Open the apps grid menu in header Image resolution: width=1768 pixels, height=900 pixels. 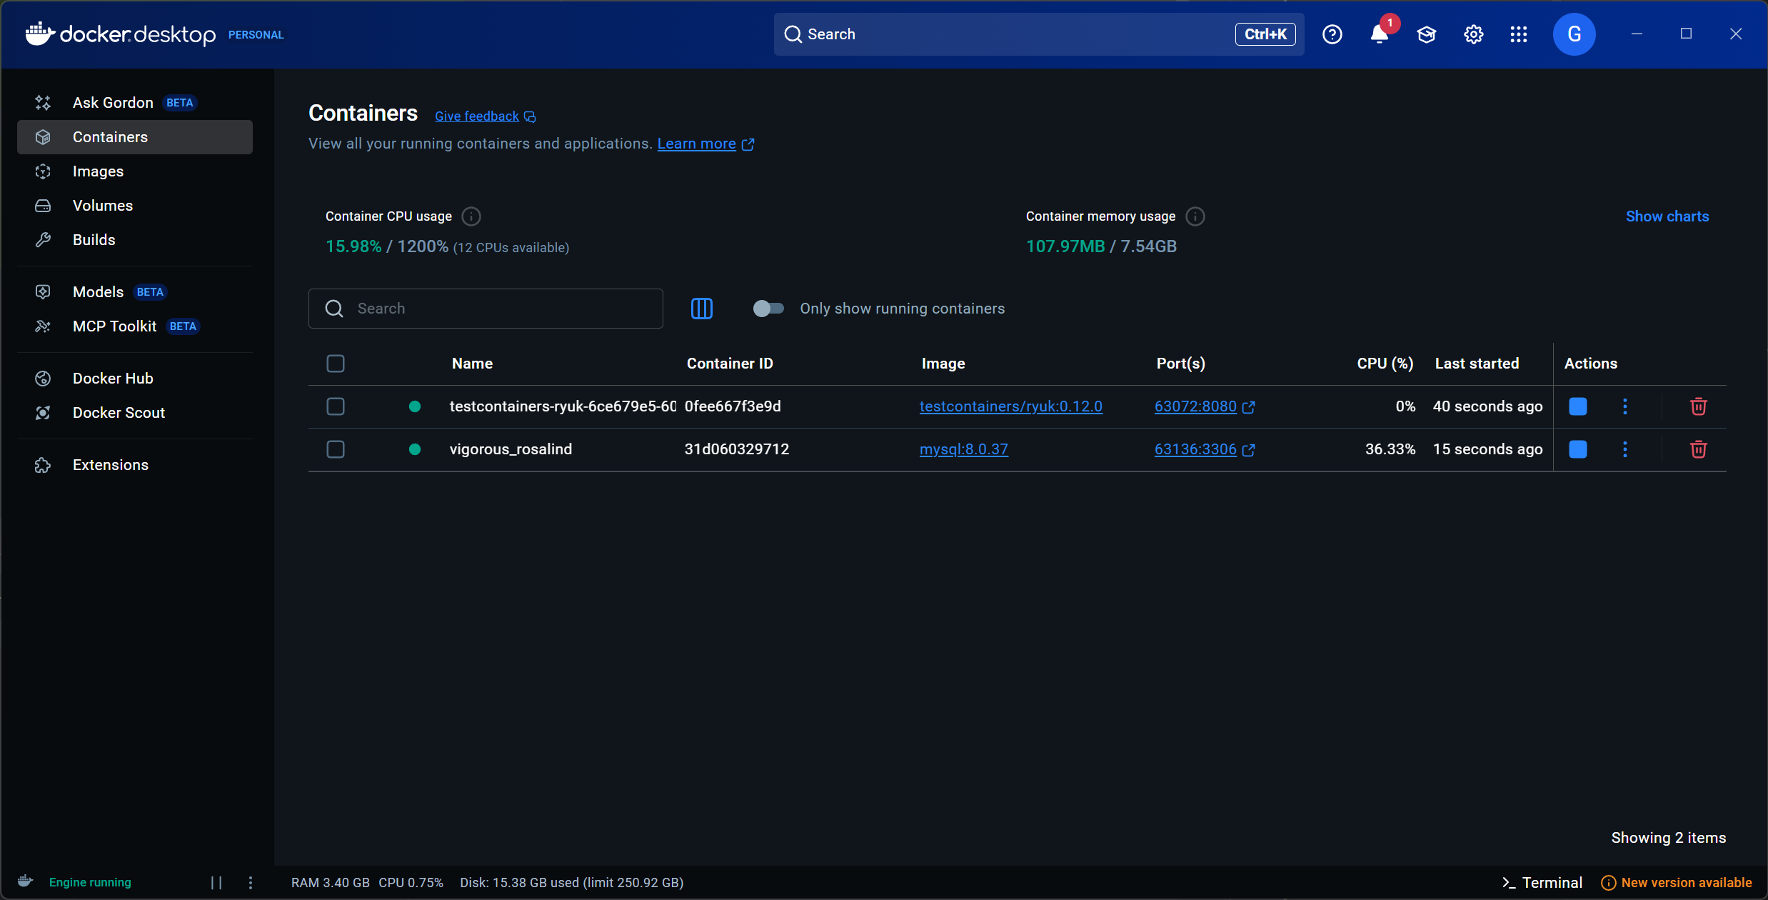coord(1519,34)
